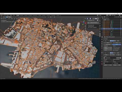
Task: Select Scene Collection in outliner
Action: (x=106, y=19)
